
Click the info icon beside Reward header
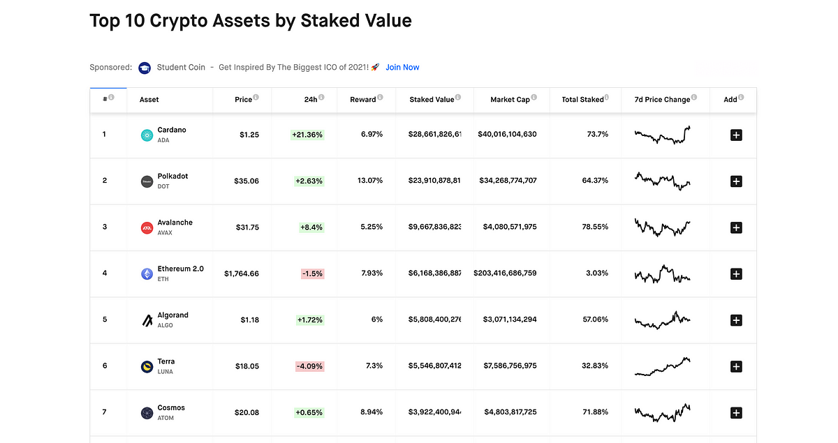tap(380, 98)
